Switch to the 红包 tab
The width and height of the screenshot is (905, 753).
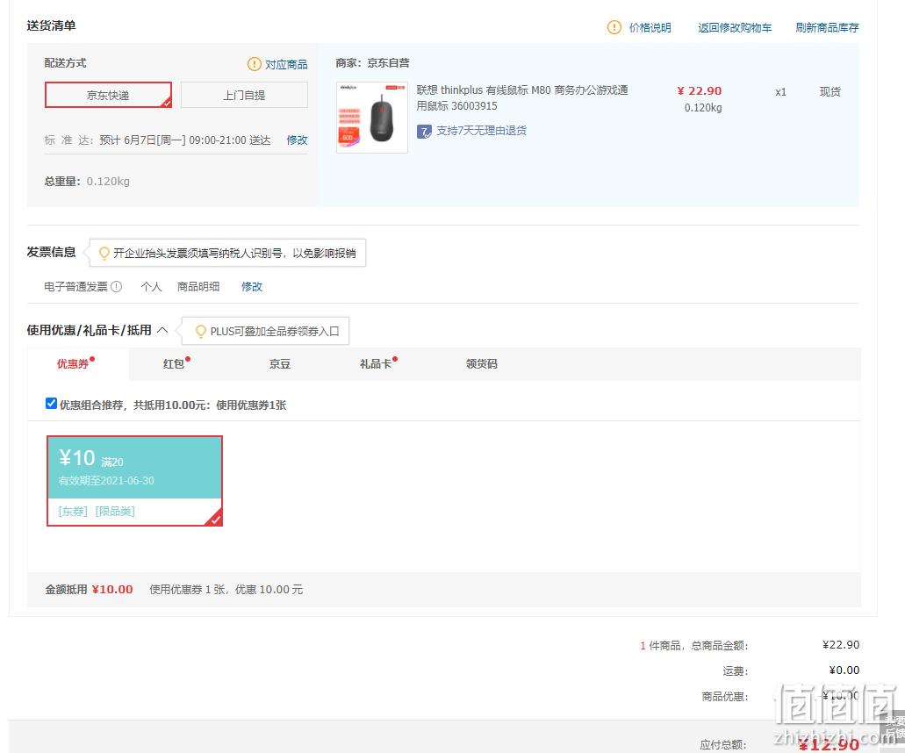click(174, 363)
